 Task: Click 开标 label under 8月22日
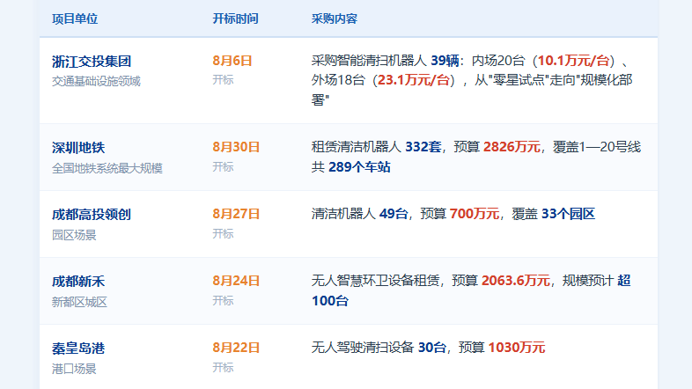point(223,367)
